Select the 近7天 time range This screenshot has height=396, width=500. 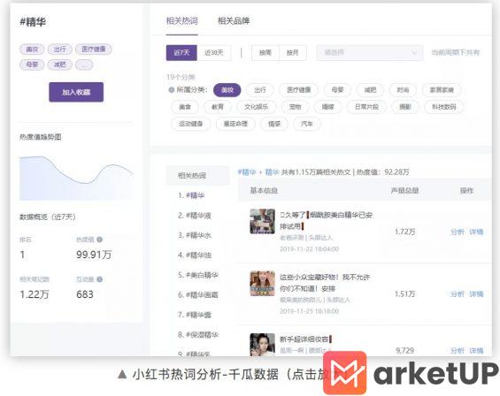click(181, 52)
